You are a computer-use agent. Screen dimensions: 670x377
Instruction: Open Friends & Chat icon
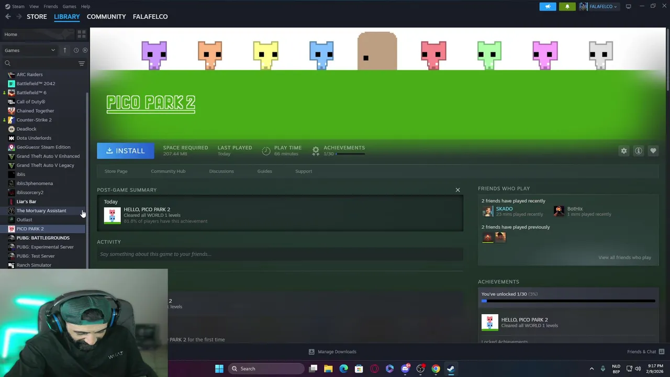pyautogui.click(x=662, y=352)
